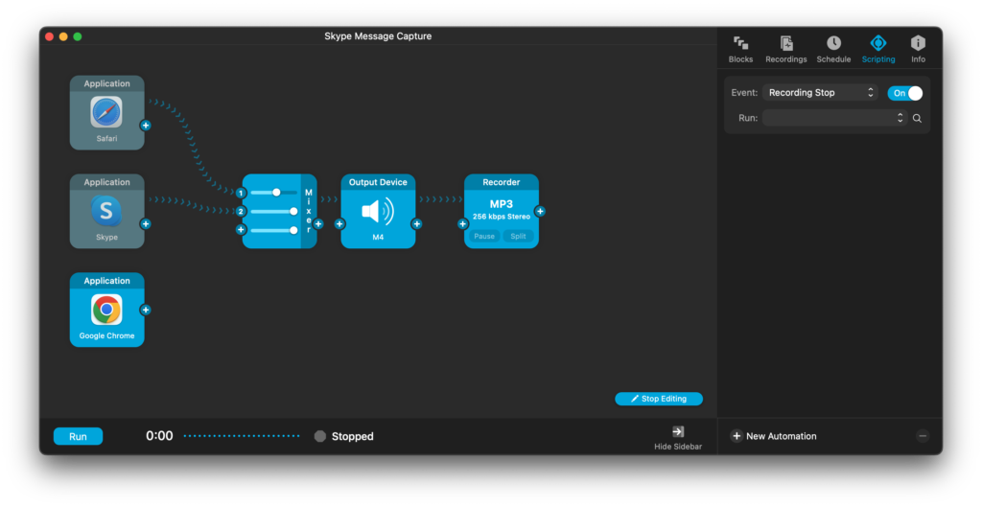Click the plus connector on Google Chrome block
Viewport: 982px width, 507px height.
click(x=146, y=310)
